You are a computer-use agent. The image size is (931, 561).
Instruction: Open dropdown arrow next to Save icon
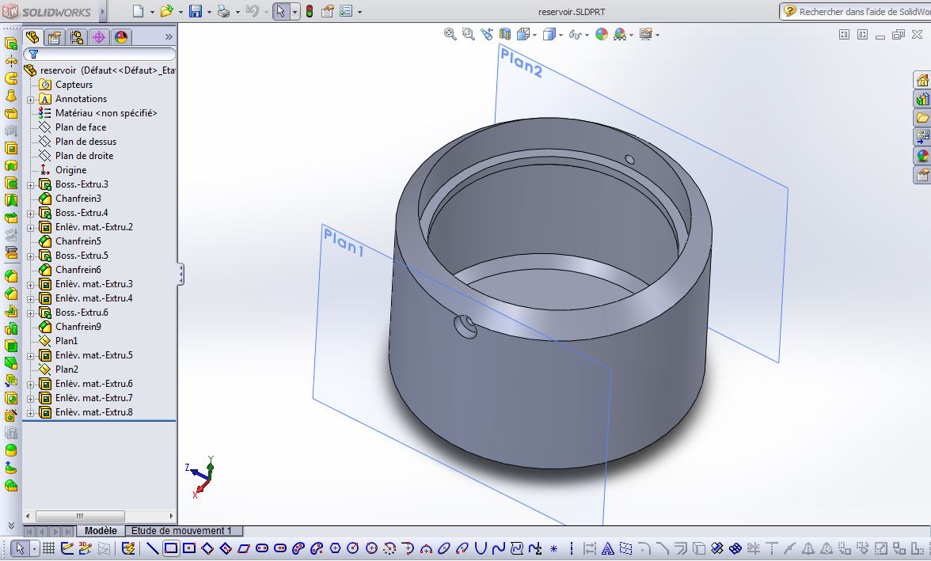coord(210,12)
